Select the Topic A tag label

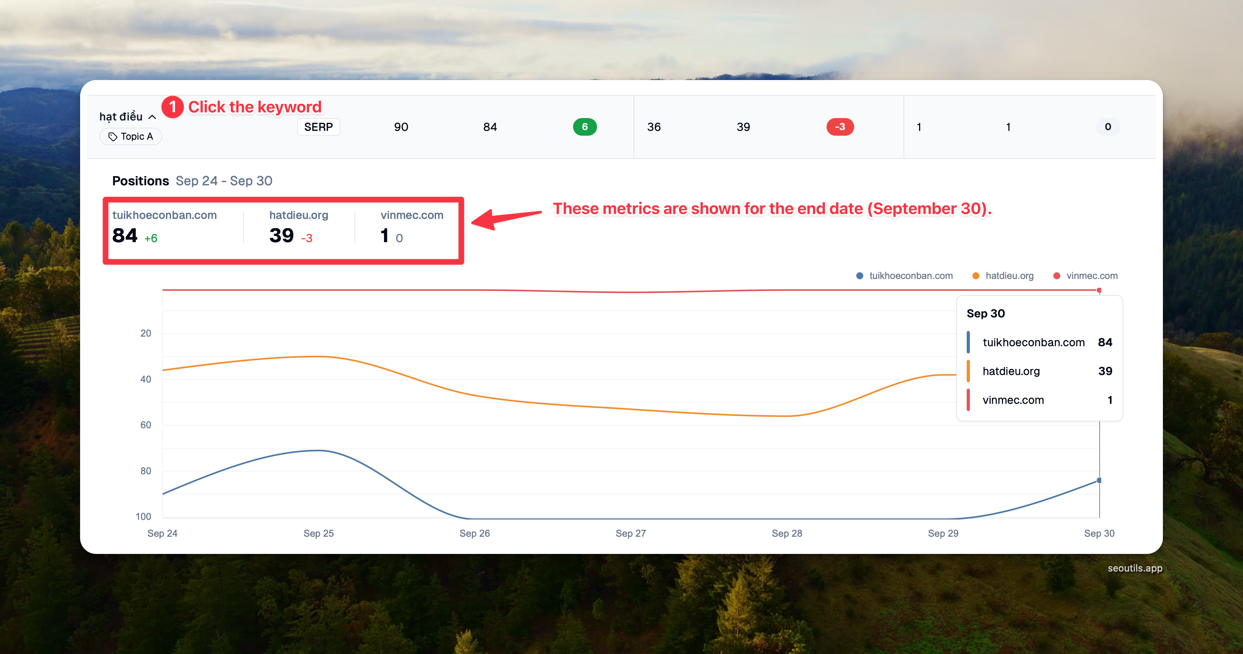point(137,136)
